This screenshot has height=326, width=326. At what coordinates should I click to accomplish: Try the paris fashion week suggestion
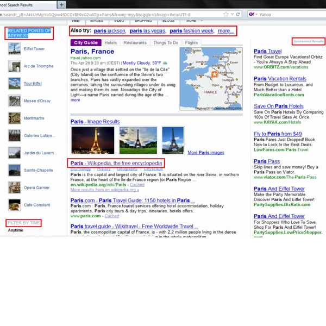click(x=192, y=31)
